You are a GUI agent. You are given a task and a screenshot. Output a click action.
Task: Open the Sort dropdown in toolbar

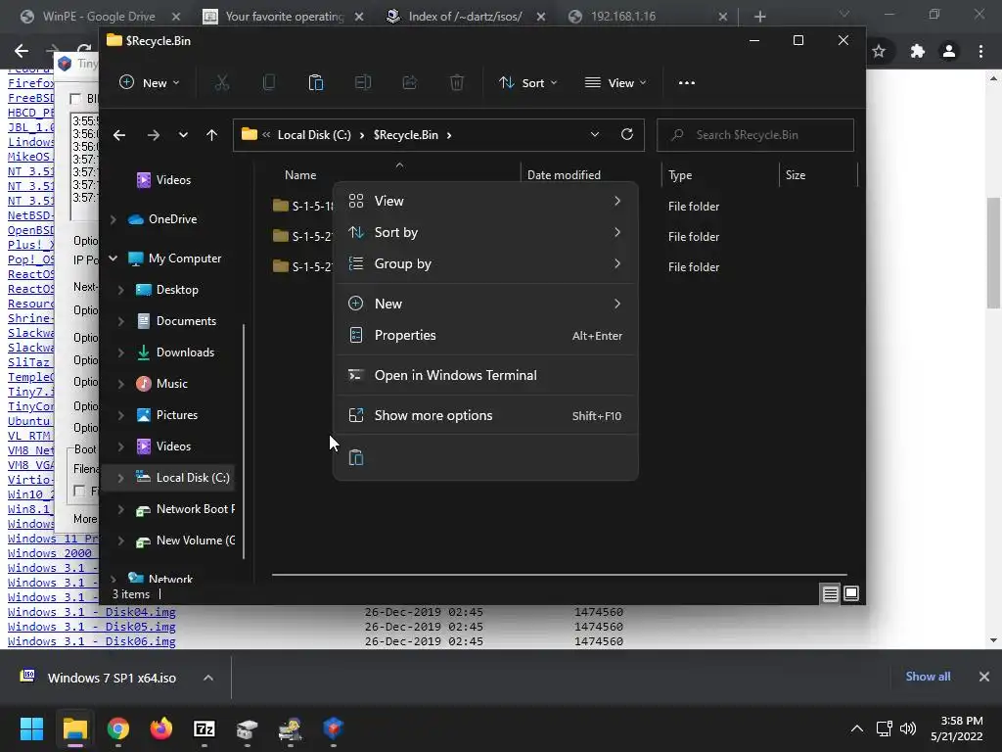tap(528, 82)
